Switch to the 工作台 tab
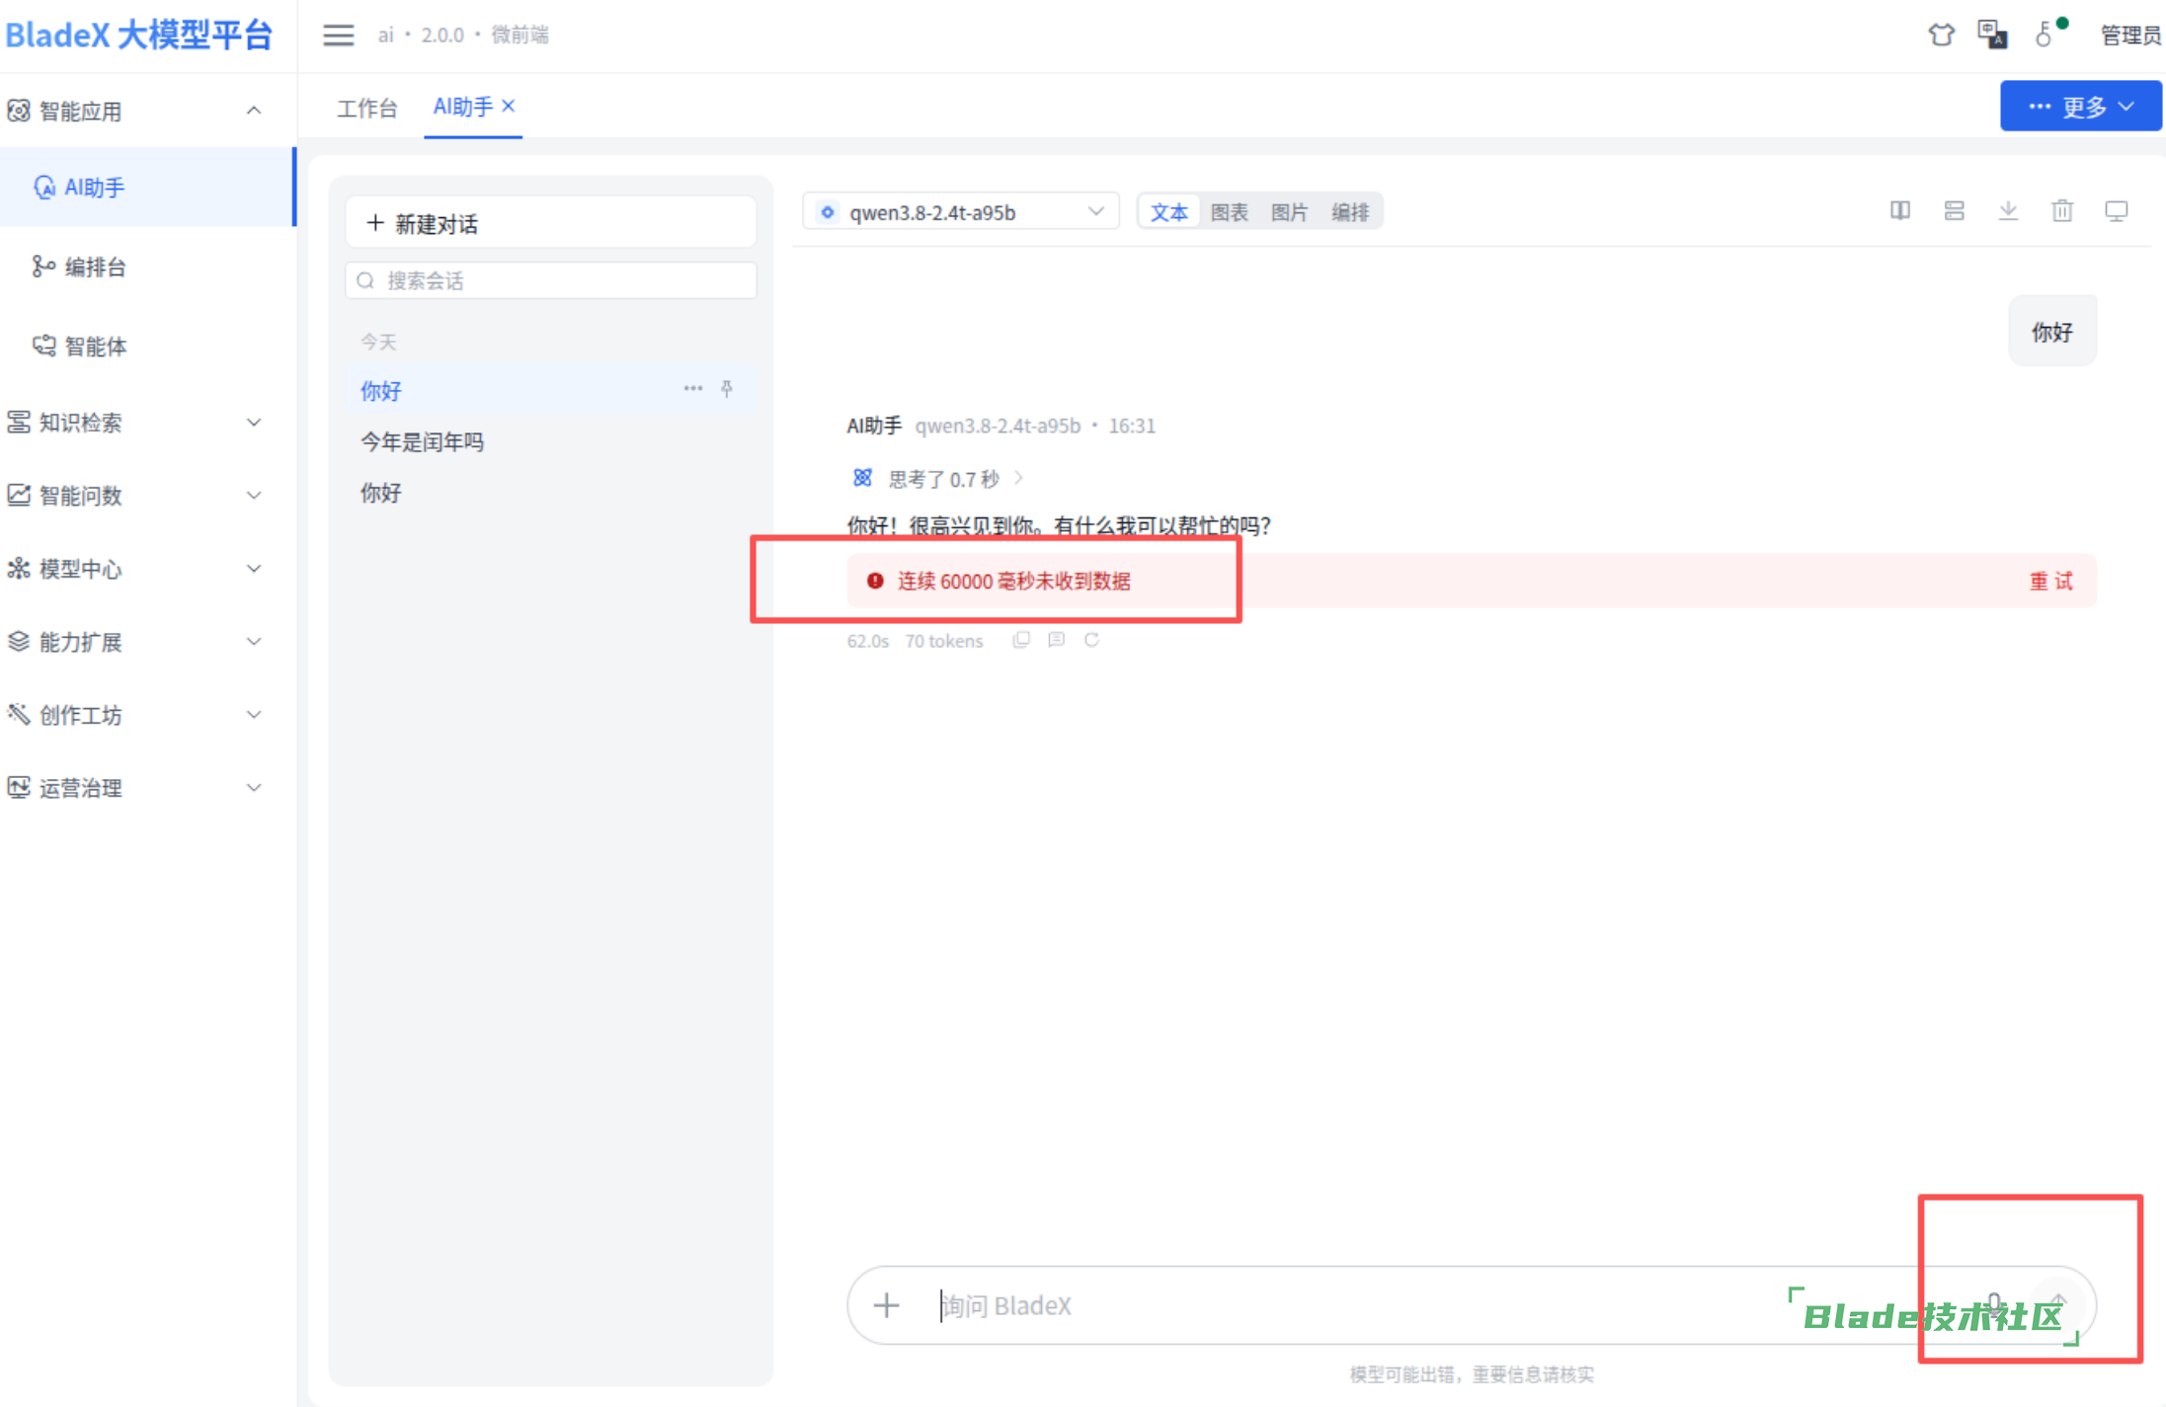Screen dimensions: 2166x1407 tap(366, 107)
